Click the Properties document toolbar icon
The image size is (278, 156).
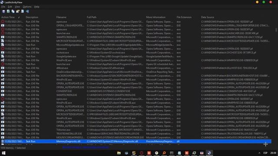tap(23, 11)
